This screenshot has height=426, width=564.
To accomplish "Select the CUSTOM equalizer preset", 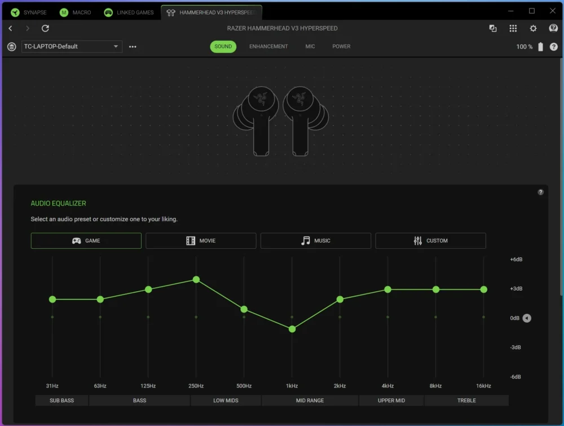I will (x=430, y=241).
